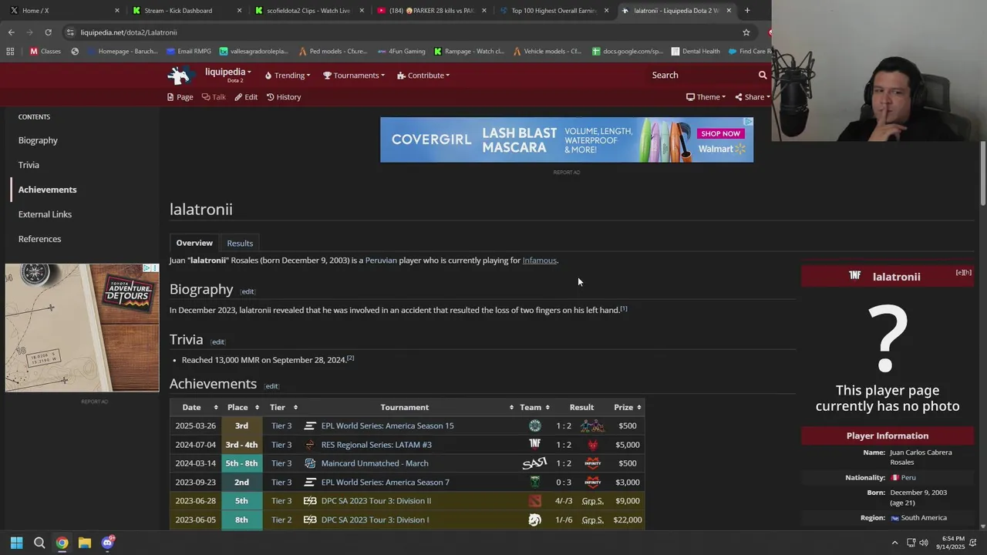Image resolution: width=987 pixels, height=555 pixels.
Task: Click the Dota 2 logo in DPC Division II row
Action: [x=534, y=501]
